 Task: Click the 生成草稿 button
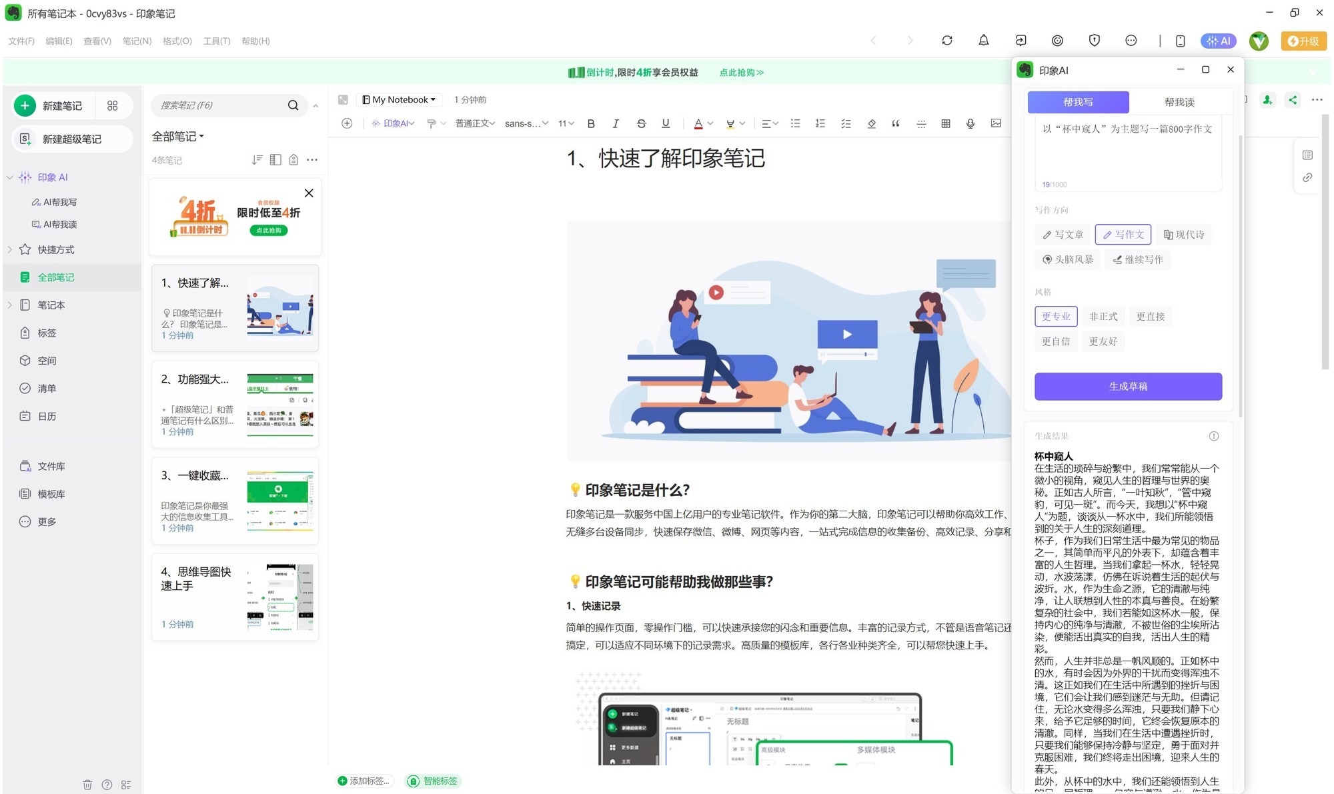tap(1127, 387)
